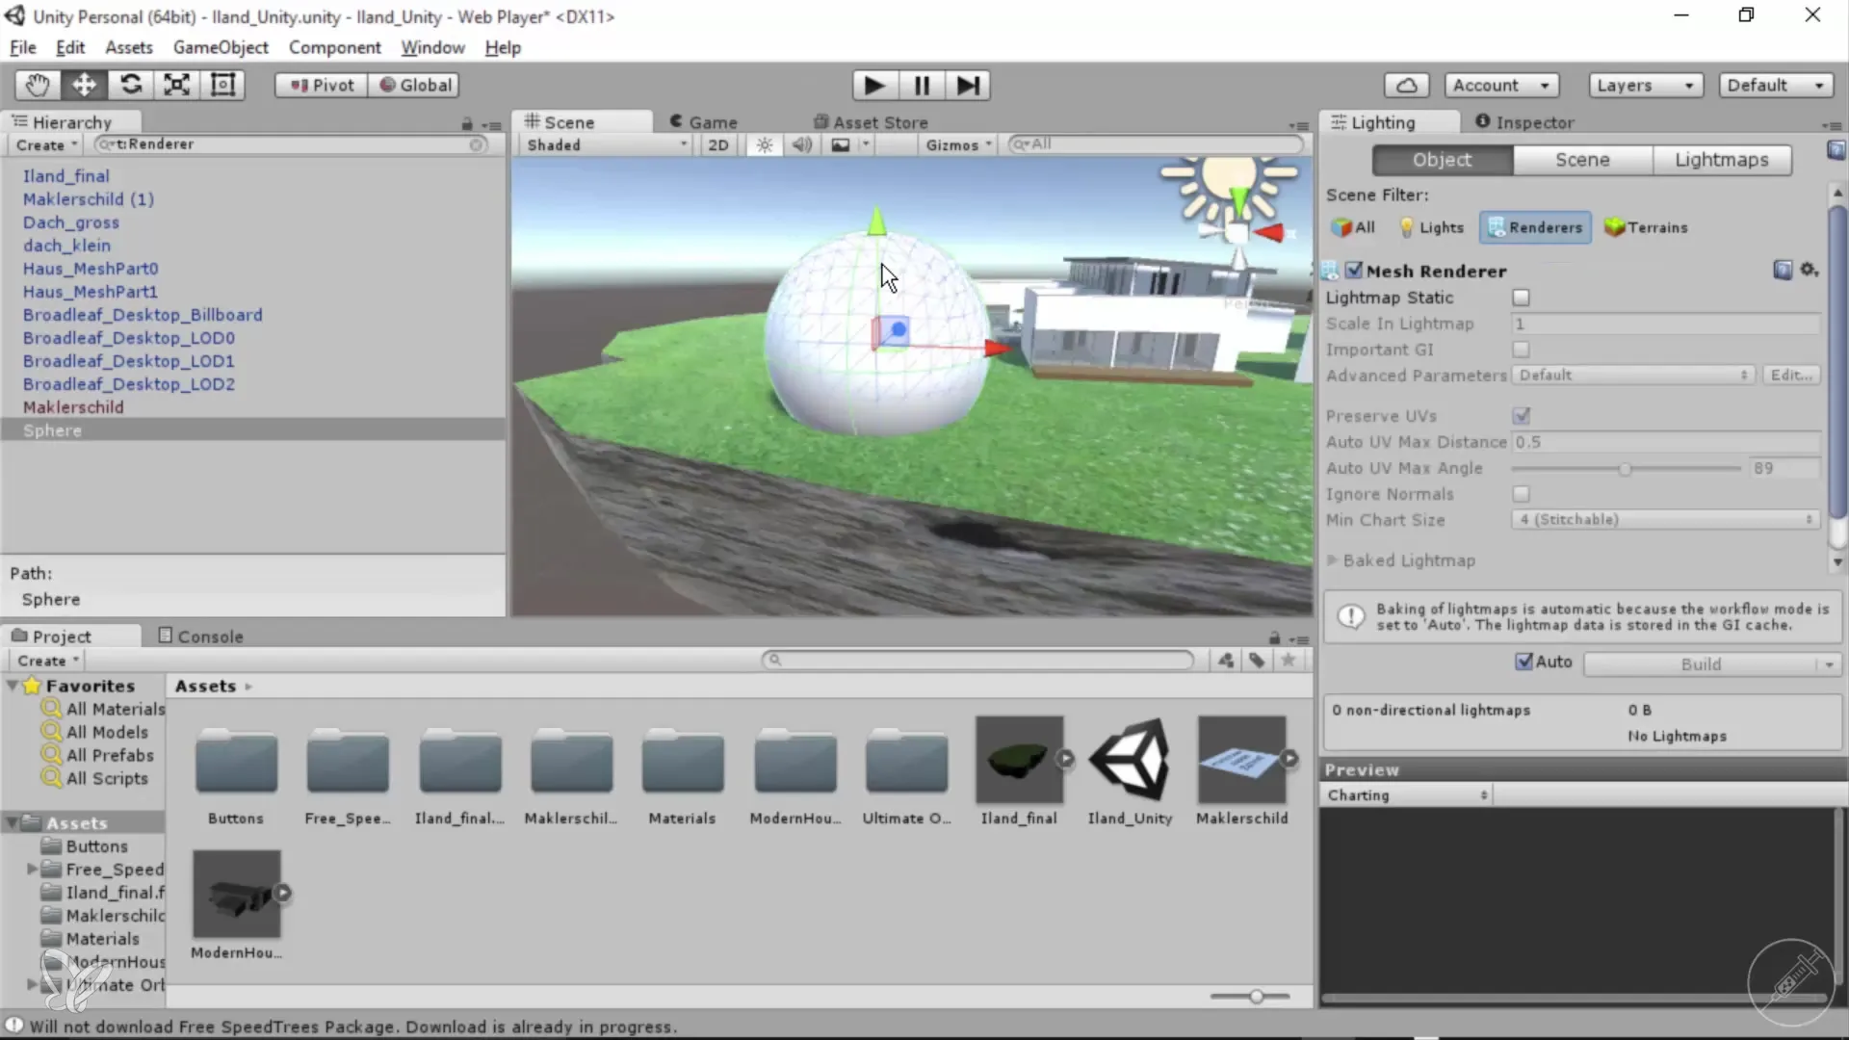
Task: Expand the Baked Lightmap section
Action: coord(1333,560)
